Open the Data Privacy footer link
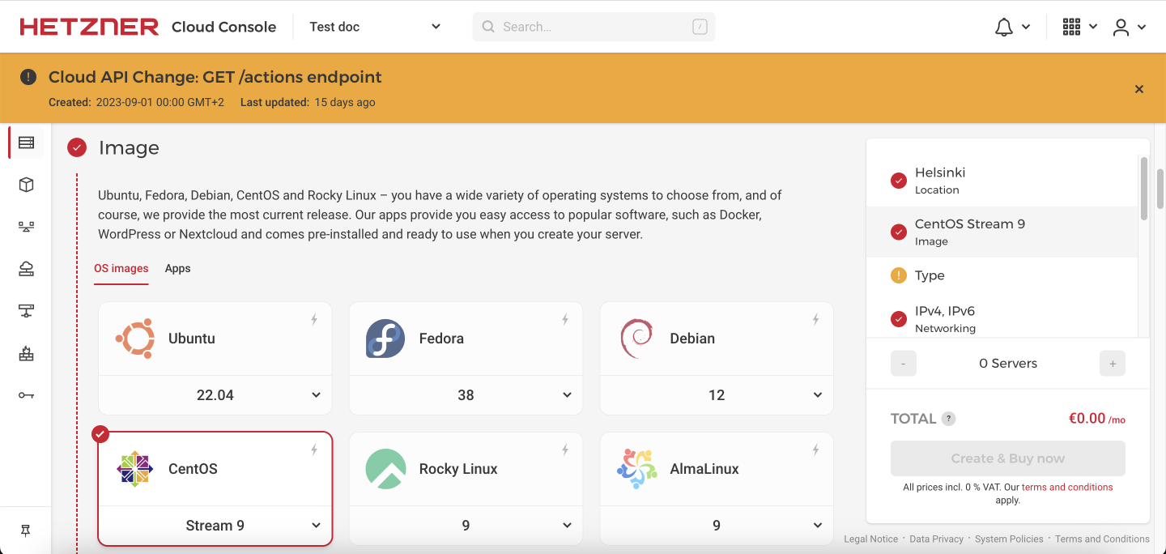This screenshot has width=1166, height=554. (x=937, y=539)
